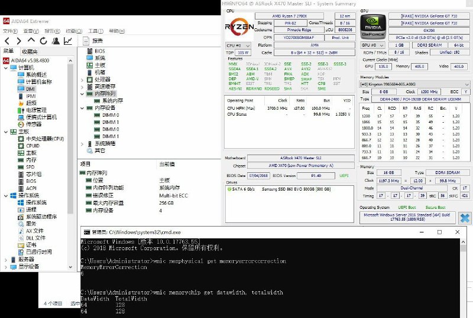Viewport: 473px width, 318px height.
Task: Select the 证书 item
Action: click(x=31, y=245)
